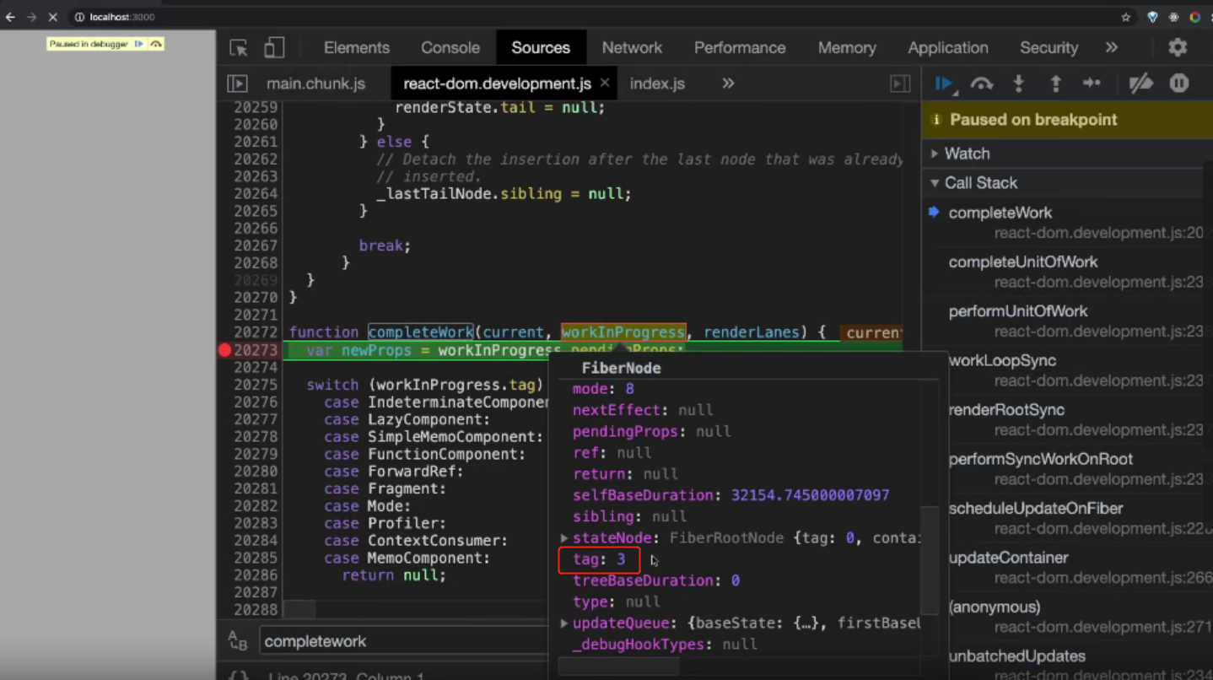Resume via page Paused in debugger overlay
This screenshot has height=680, width=1213.
tap(138, 44)
